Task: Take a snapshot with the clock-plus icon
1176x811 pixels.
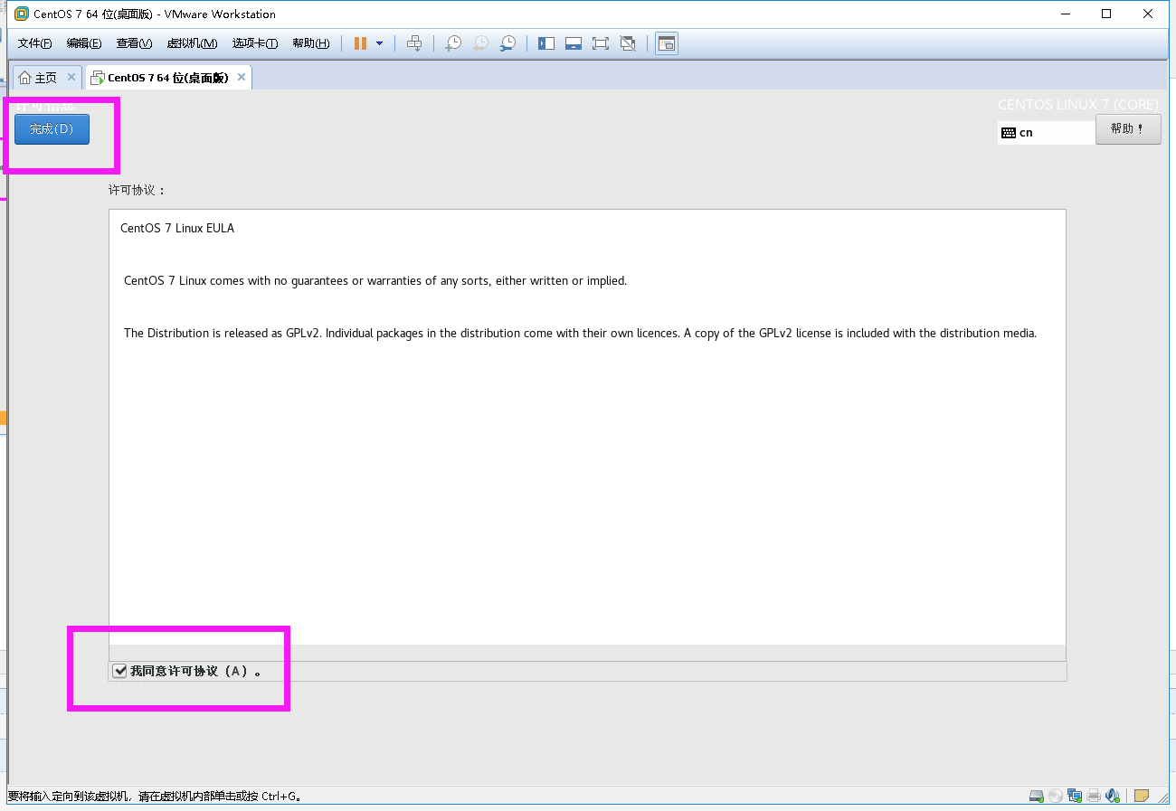Action: click(453, 43)
